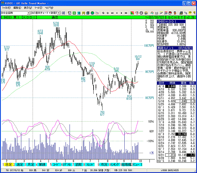Select the コード code button

[56, 164]
